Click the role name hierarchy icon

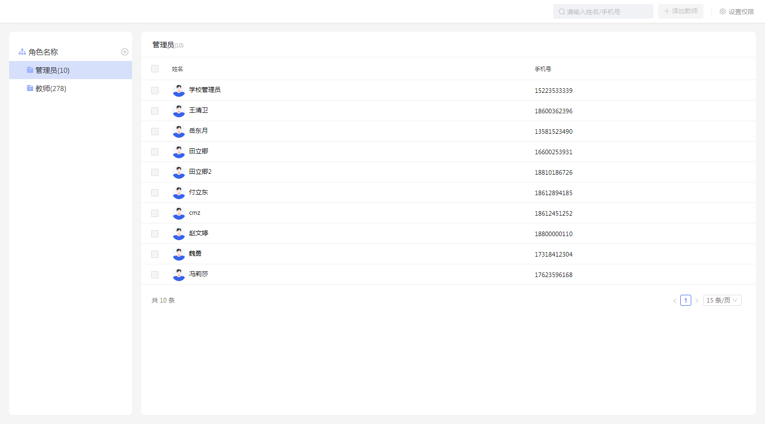[22, 52]
